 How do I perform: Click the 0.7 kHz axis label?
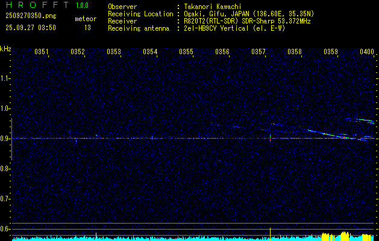[5, 199]
